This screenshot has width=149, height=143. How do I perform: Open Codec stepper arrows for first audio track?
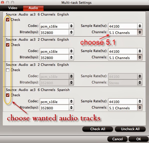(71, 26)
